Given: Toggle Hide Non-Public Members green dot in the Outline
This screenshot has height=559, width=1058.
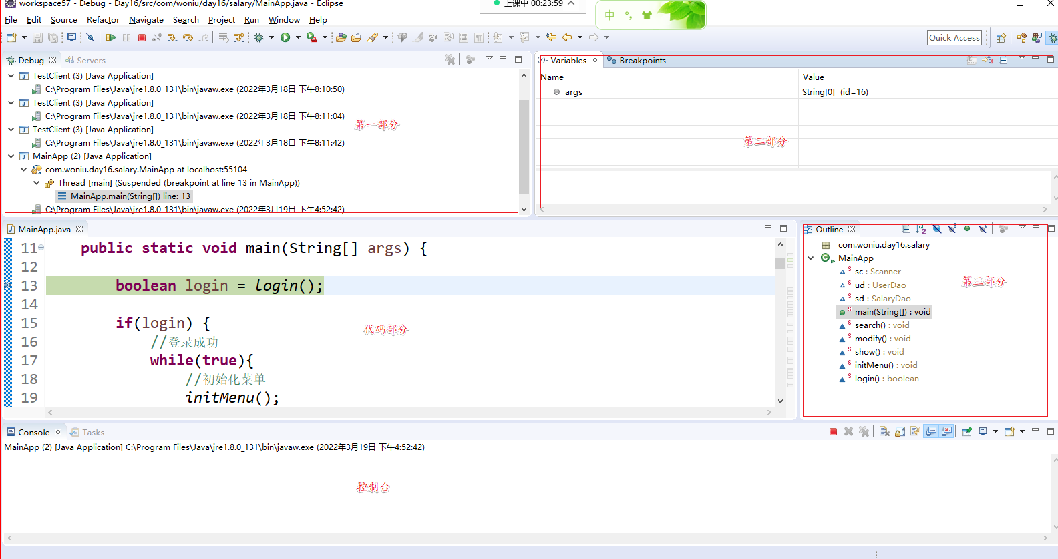Looking at the screenshot, I should click(x=967, y=229).
